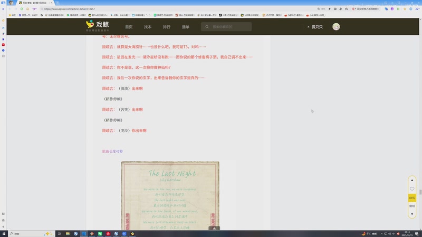Click the line (哭泣) 你出来啊

124,131
